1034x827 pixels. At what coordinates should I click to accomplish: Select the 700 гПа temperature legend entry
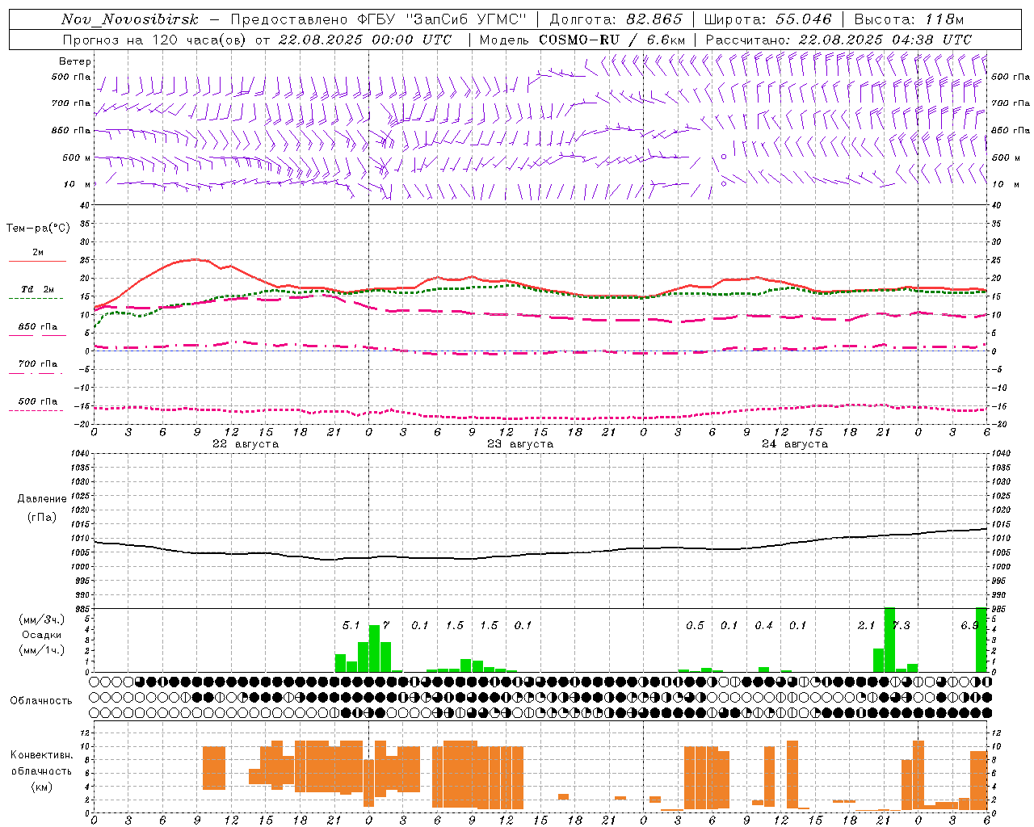pos(37,364)
